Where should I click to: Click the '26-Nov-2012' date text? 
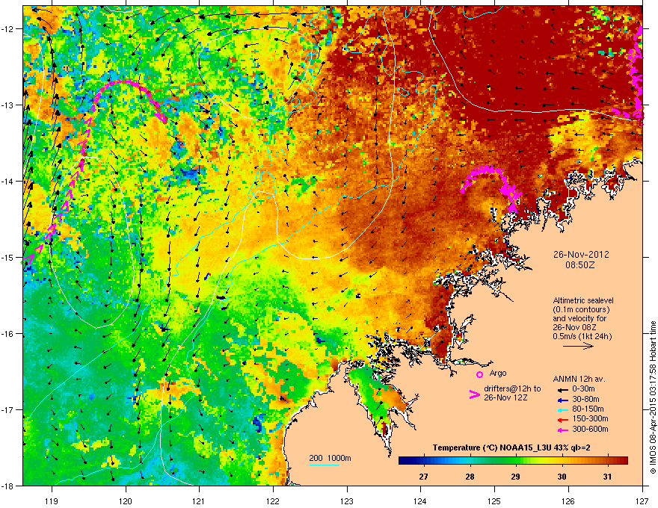coord(581,255)
